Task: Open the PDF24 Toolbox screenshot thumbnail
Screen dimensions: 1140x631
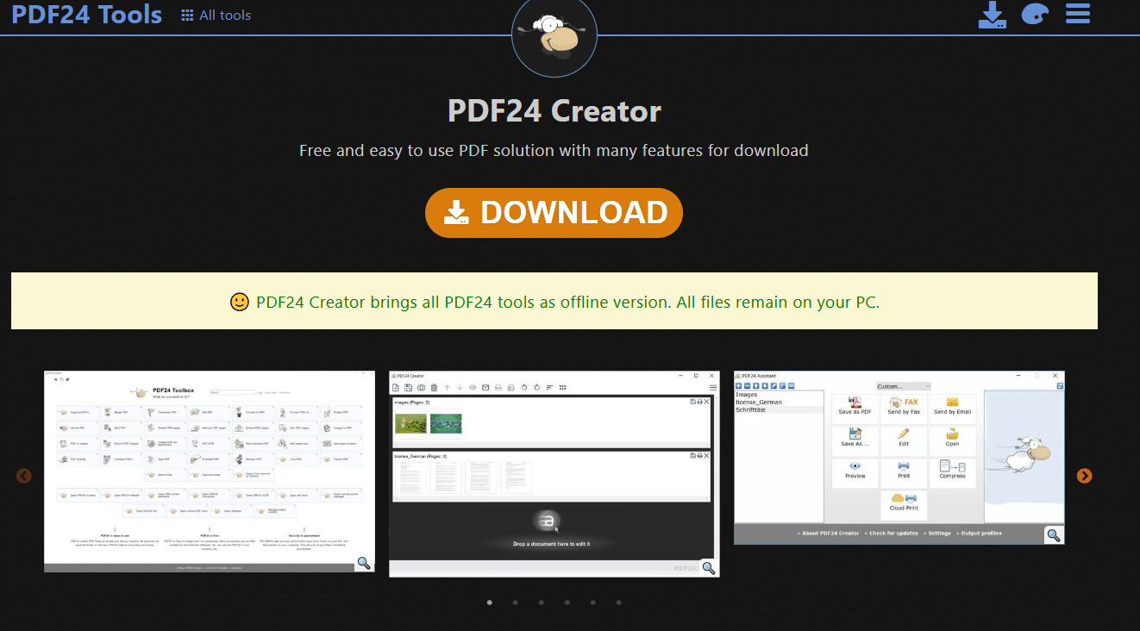Action: point(210,472)
